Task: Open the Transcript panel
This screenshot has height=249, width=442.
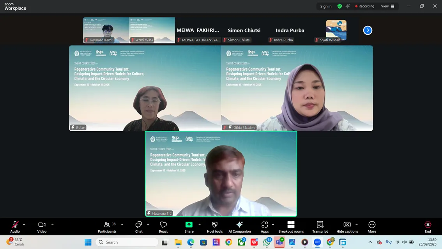Action: (320, 226)
